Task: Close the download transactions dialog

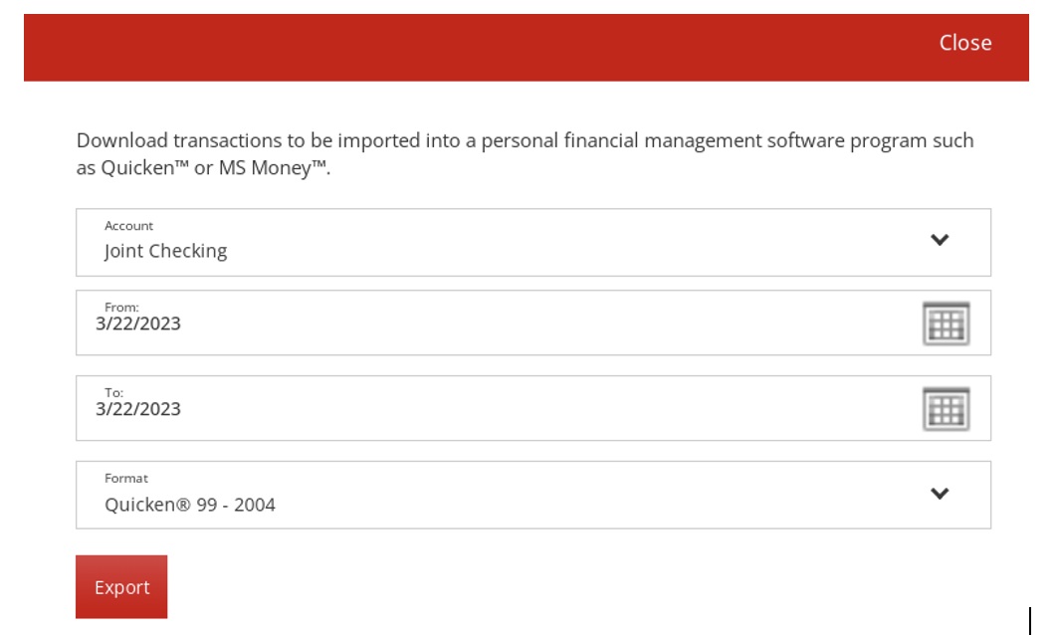Action: [964, 43]
